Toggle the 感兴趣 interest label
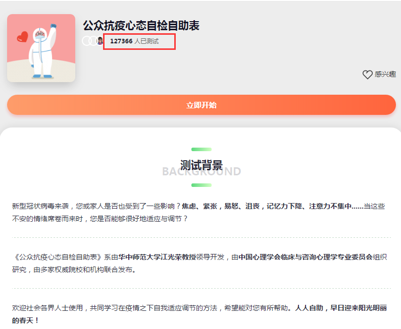 click(x=385, y=75)
